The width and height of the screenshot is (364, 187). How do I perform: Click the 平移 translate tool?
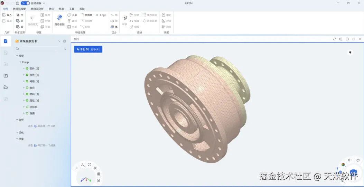pyautogui.click(x=125, y=20)
